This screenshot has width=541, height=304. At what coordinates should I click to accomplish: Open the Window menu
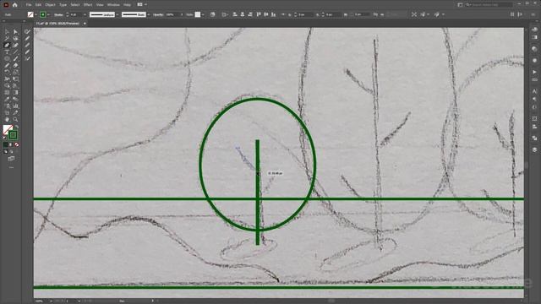(x=113, y=5)
